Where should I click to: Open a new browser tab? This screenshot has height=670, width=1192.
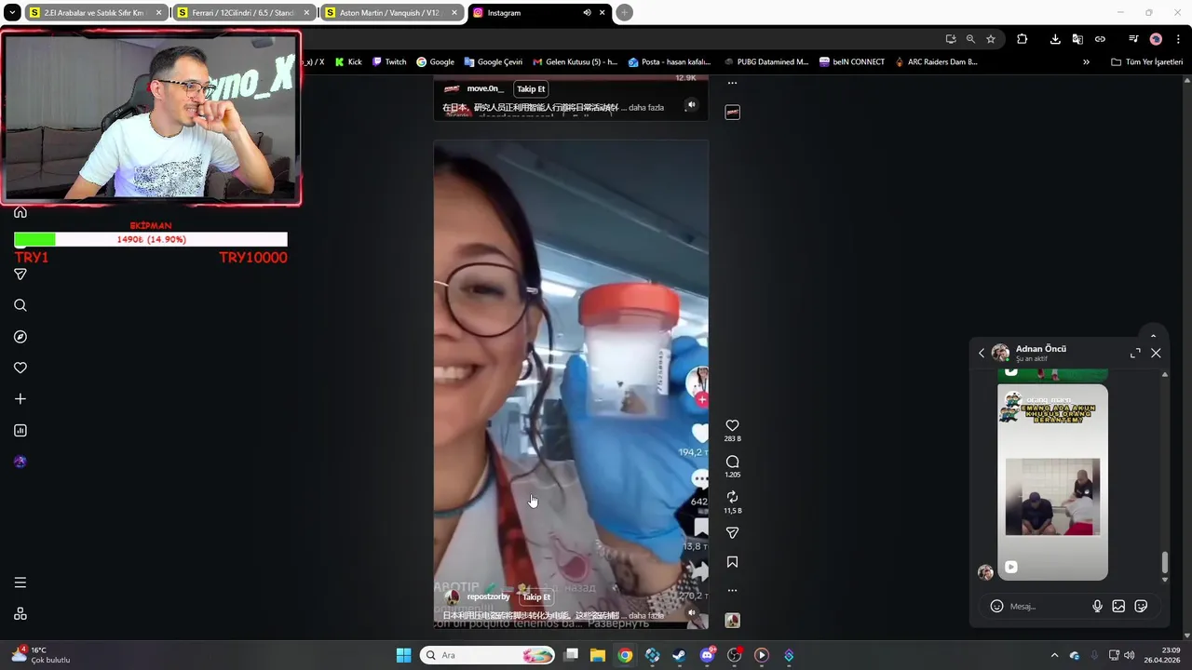click(624, 13)
